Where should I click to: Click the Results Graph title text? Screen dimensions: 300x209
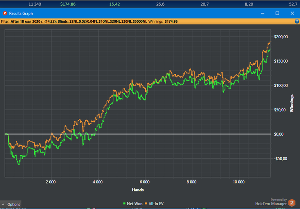[21, 13]
